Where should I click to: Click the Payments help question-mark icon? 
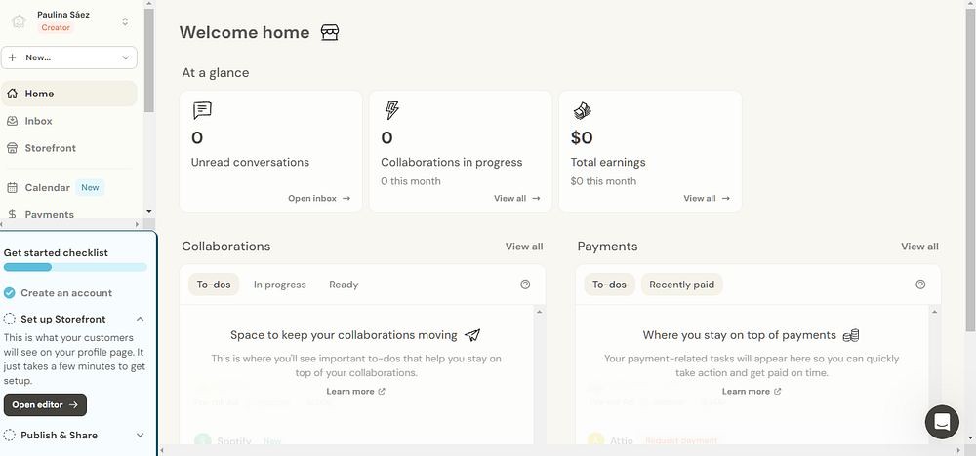point(920,285)
